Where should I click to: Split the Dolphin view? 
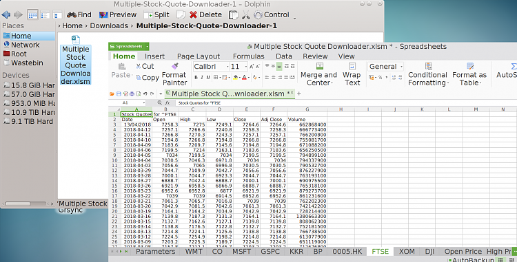[156, 15]
